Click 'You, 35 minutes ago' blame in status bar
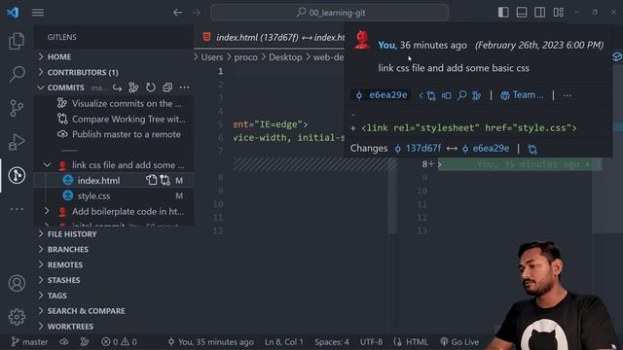This screenshot has height=350, width=623. coord(211,341)
